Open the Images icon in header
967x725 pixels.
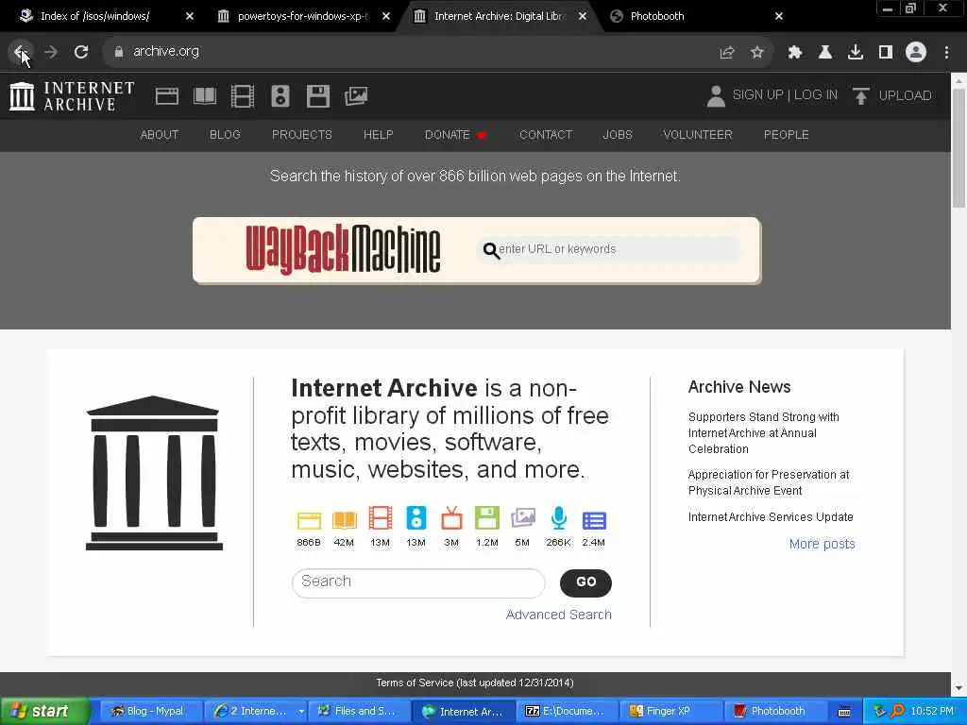pos(356,96)
